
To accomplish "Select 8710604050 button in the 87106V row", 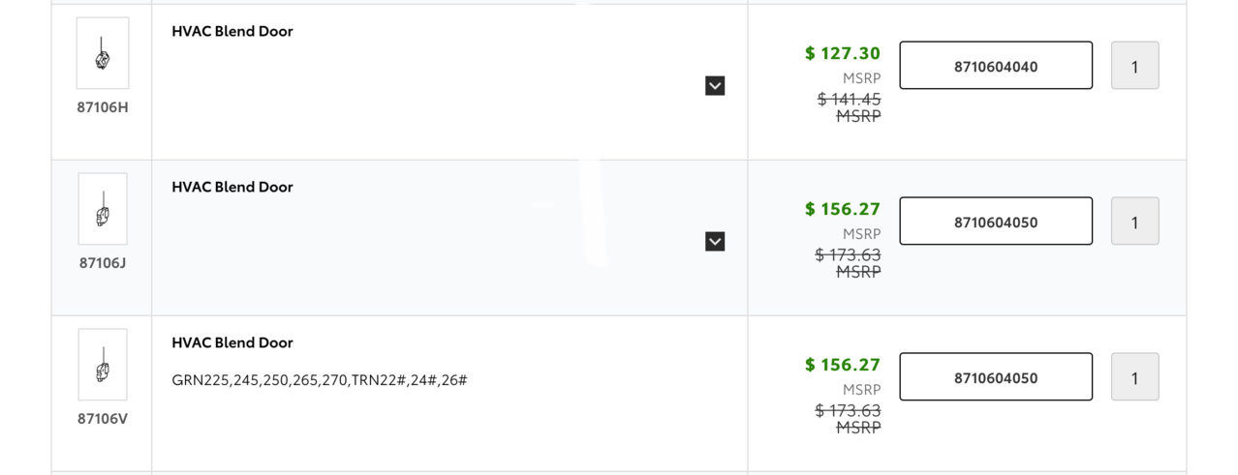I will click(x=996, y=377).
